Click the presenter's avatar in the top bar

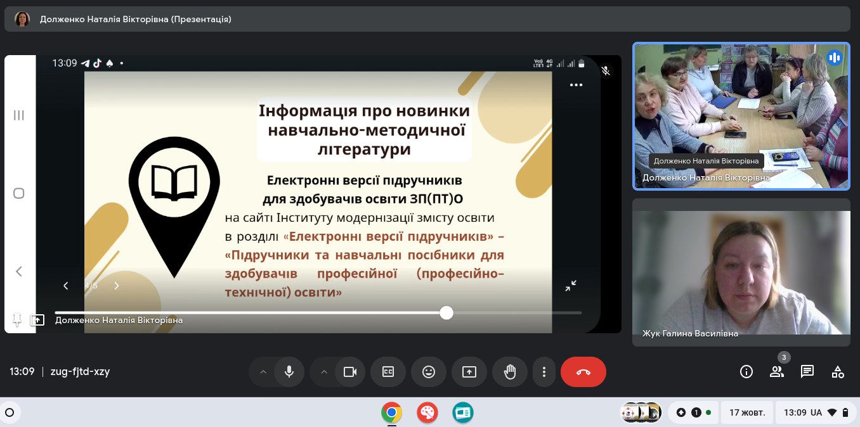(22, 19)
